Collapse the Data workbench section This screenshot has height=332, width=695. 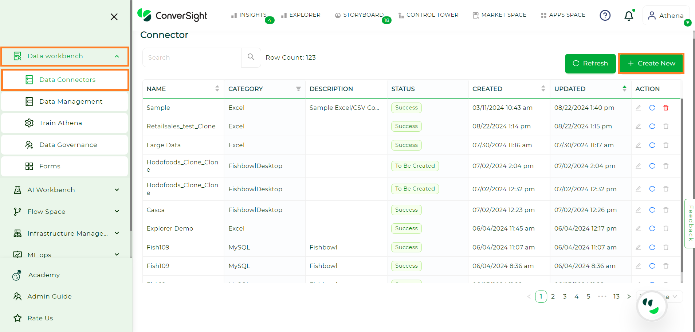click(x=65, y=56)
